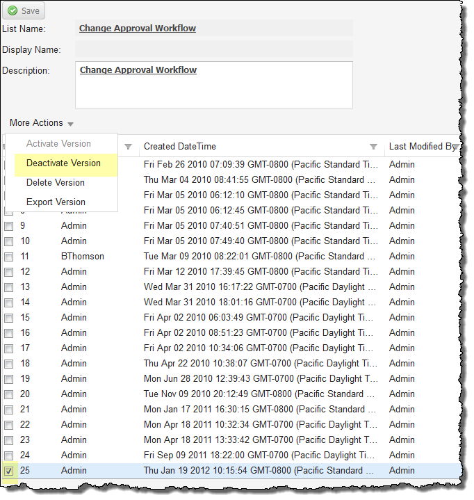Click date Mon Apr 18 2011 13:33:42
Screen dimensions: 474x500
point(261,439)
